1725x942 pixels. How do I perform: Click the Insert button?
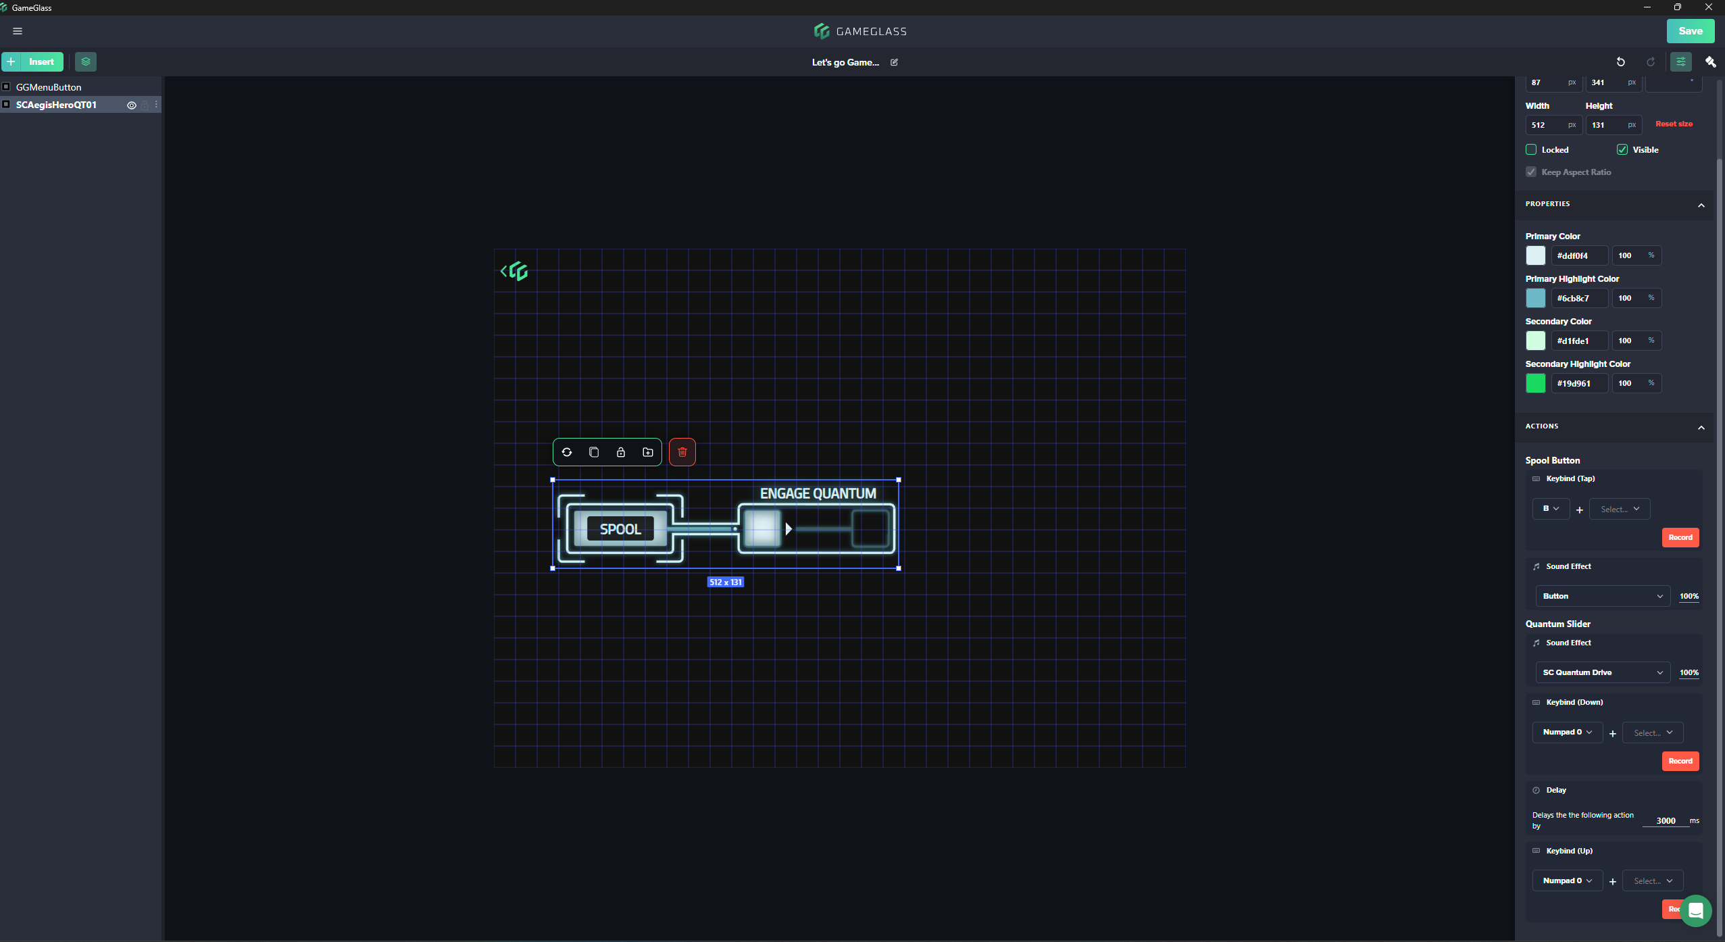point(32,61)
